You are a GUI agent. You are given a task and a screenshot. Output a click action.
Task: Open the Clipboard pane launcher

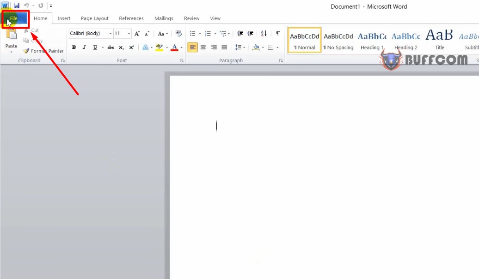pyautogui.click(x=63, y=60)
